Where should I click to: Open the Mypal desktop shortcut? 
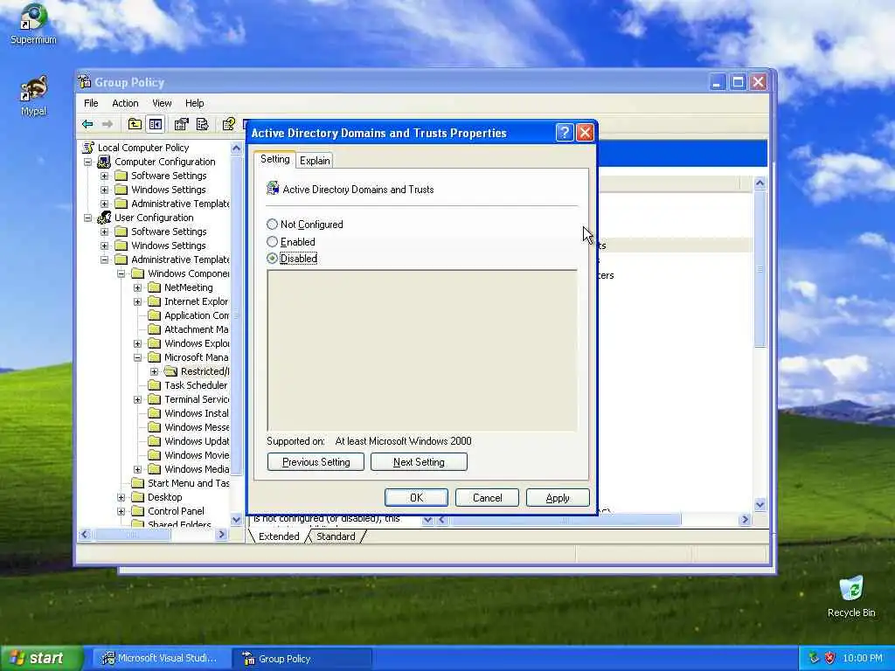(x=33, y=95)
